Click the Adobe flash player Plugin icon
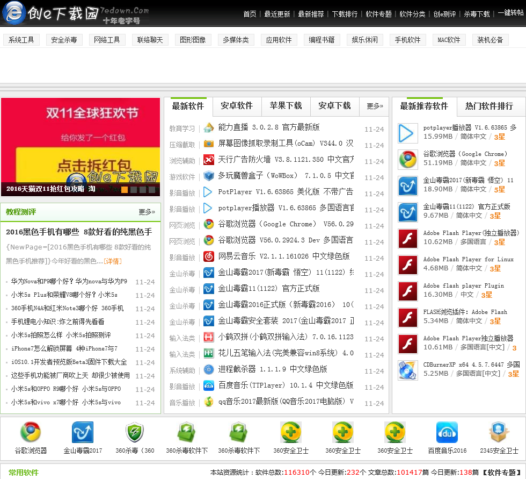Screen dimensions: 526x479 407,291
